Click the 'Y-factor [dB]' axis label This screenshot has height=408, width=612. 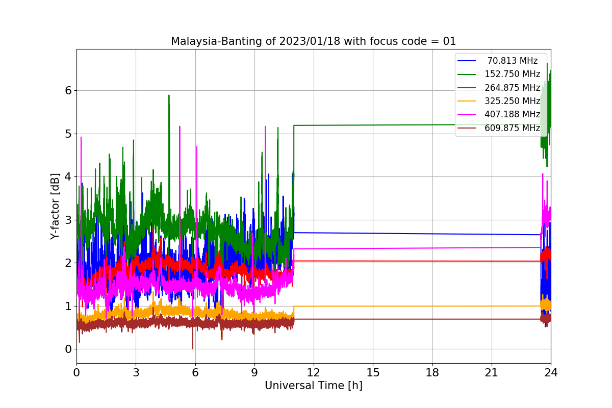click(x=55, y=206)
